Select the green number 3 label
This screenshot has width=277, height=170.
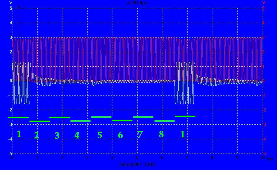pos(57,135)
